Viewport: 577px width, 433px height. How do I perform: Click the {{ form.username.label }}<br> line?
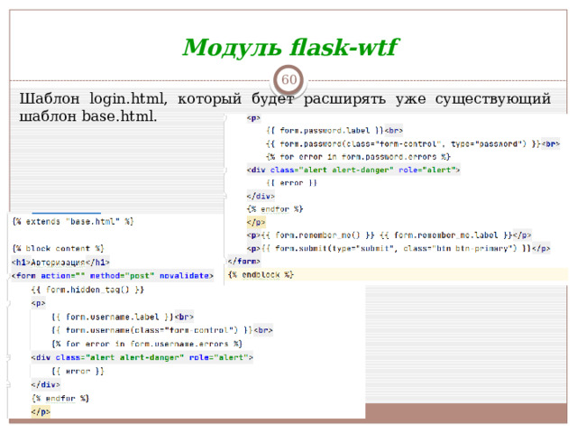(x=123, y=317)
